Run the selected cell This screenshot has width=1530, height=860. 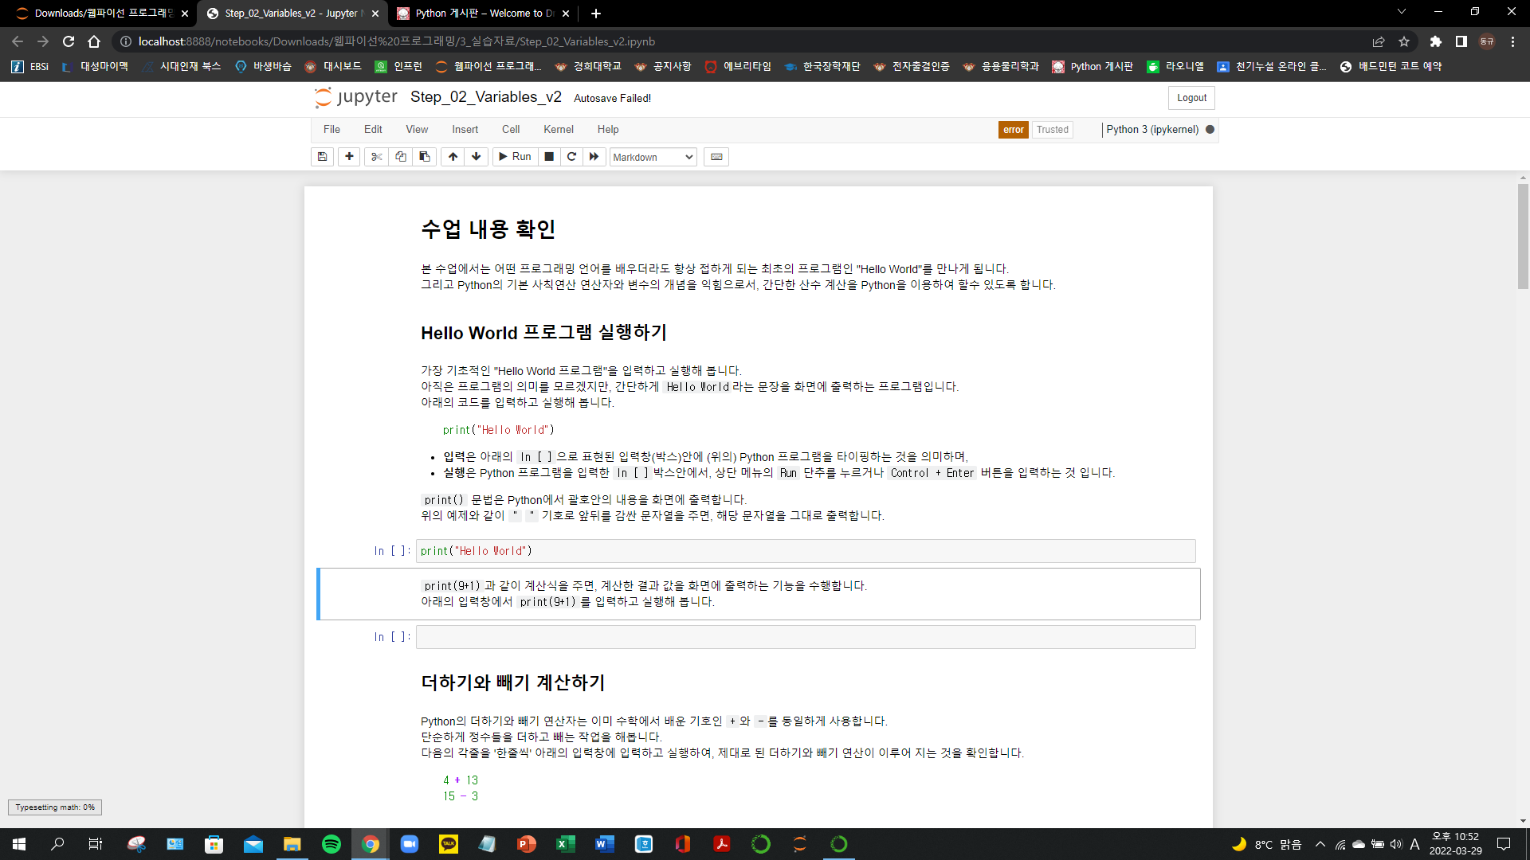click(x=515, y=157)
